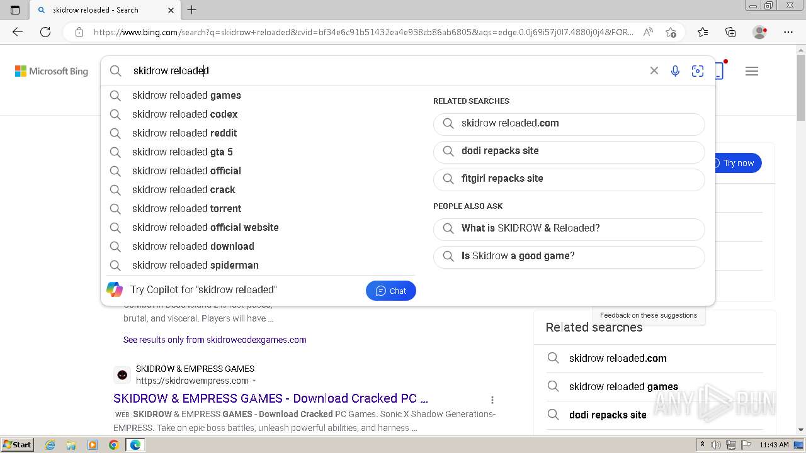Open File Explorer from taskbar
Viewport: 806px width, 453px height.
(x=71, y=445)
